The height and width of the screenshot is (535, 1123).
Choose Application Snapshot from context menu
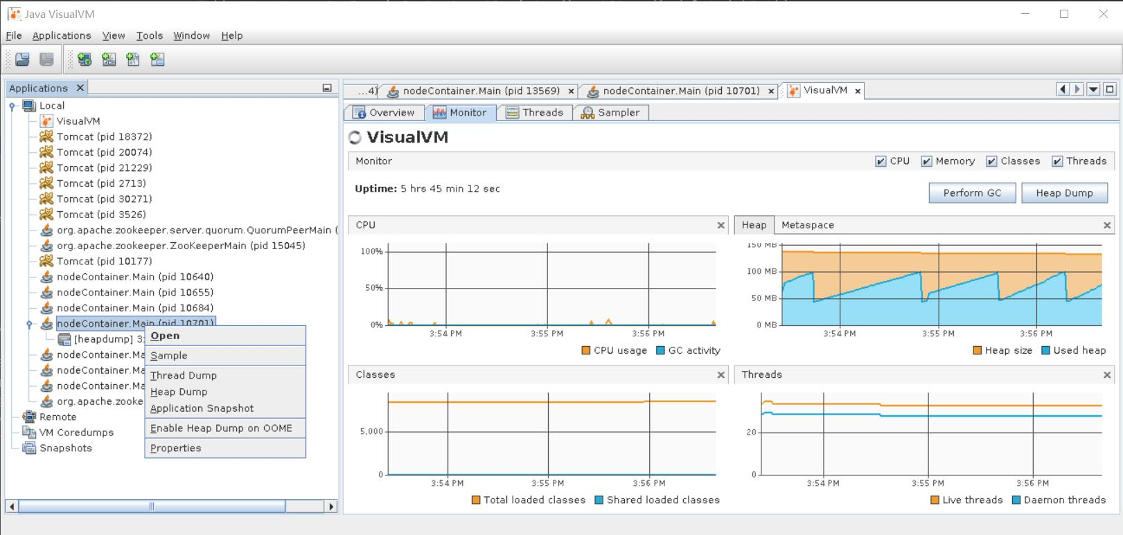coord(225,408)
